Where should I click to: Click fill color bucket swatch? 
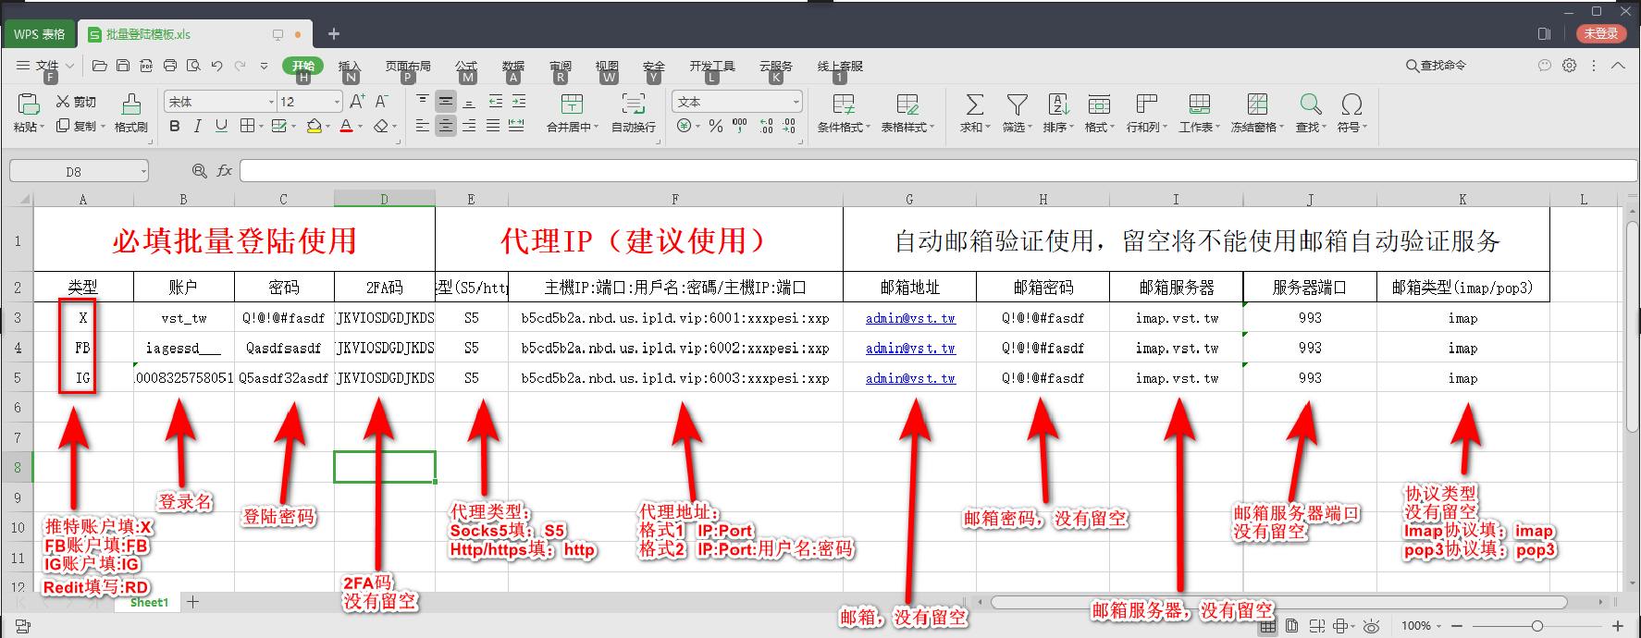coord(314,126)
